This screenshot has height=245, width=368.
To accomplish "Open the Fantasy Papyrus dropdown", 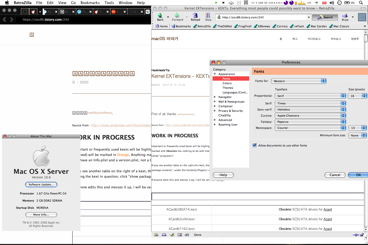I will click(310, 122).
